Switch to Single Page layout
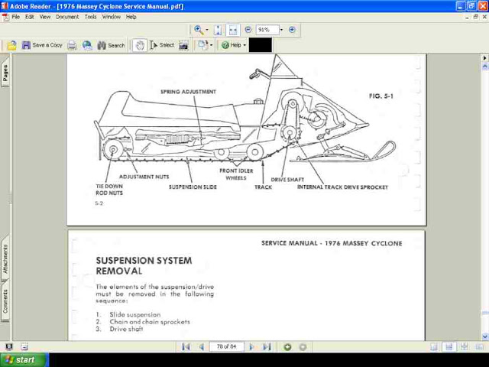 coord(434,346)
